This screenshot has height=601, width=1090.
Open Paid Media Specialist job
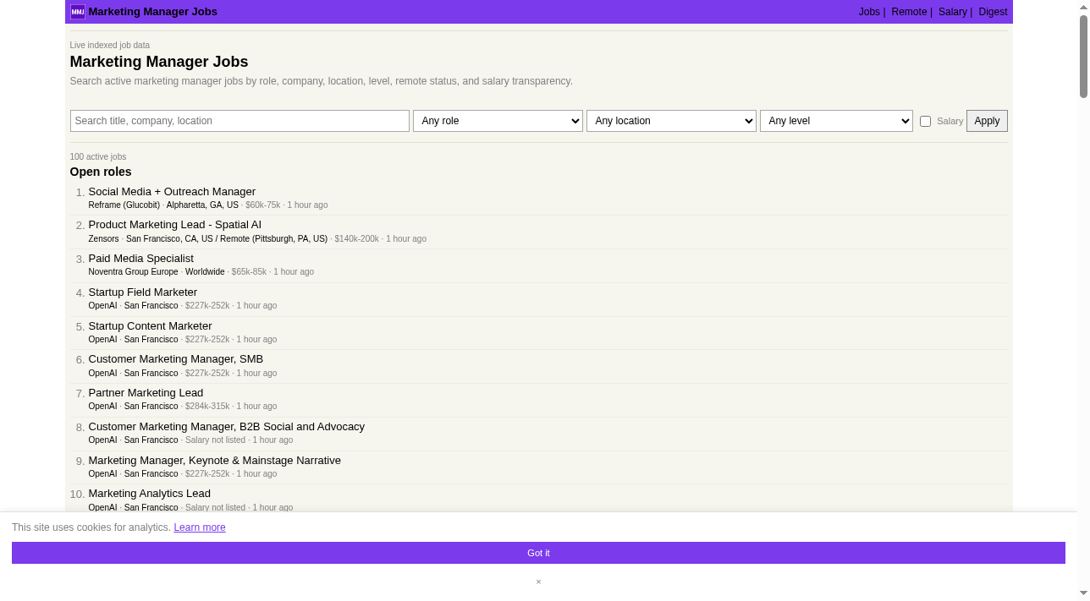140,259
